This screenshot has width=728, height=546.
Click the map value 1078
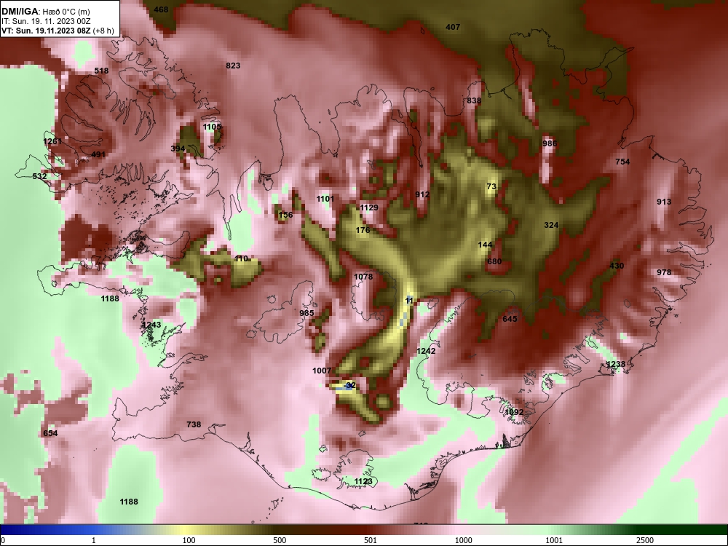point(363,277)
